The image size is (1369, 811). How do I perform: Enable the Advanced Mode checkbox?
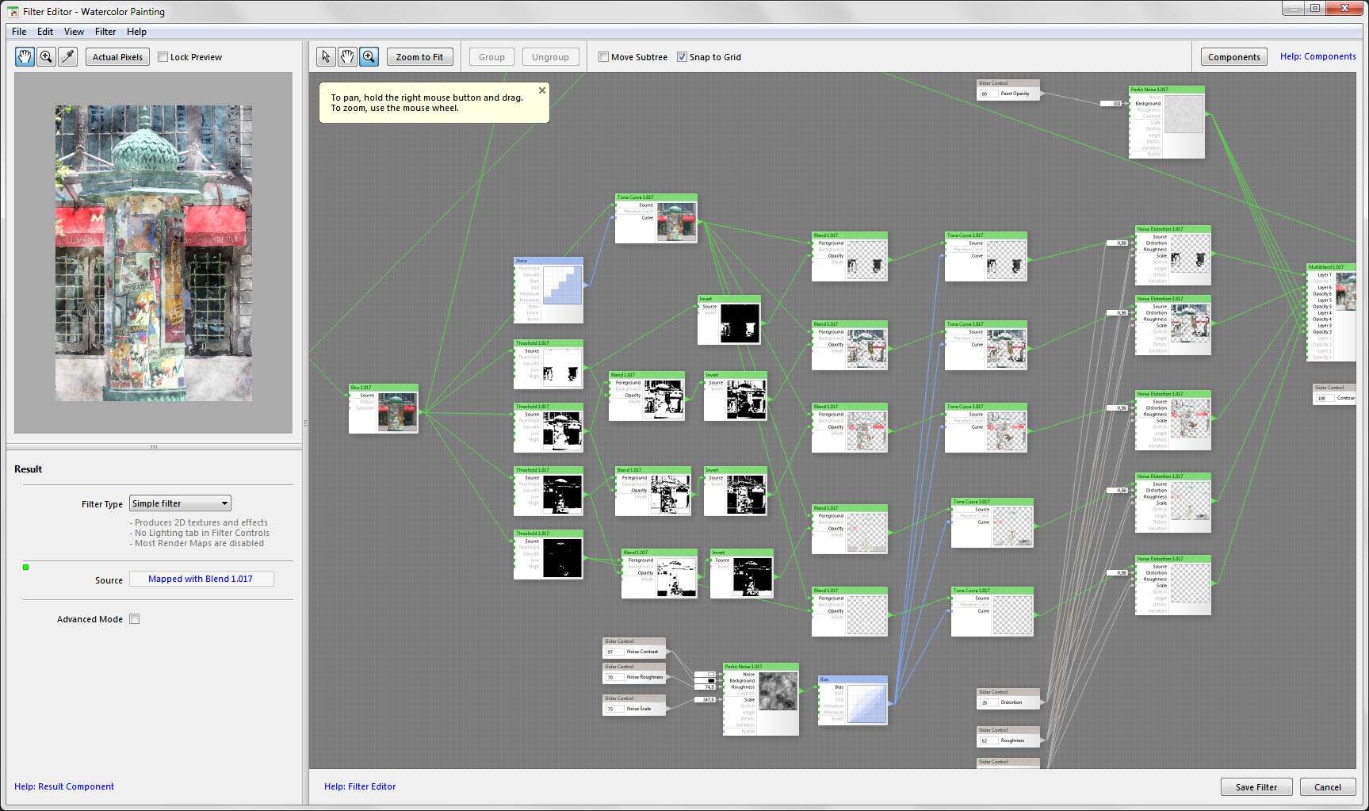(134, 619)
